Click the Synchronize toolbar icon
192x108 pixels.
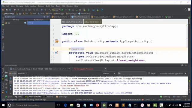[x=10, y=10]
